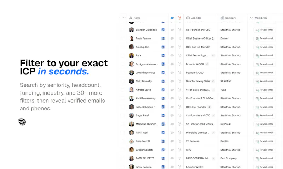Open Alfredo Sarria's LinkedIn icon
Viewport: 283px width, 169px height.
(x=163, y=90)
